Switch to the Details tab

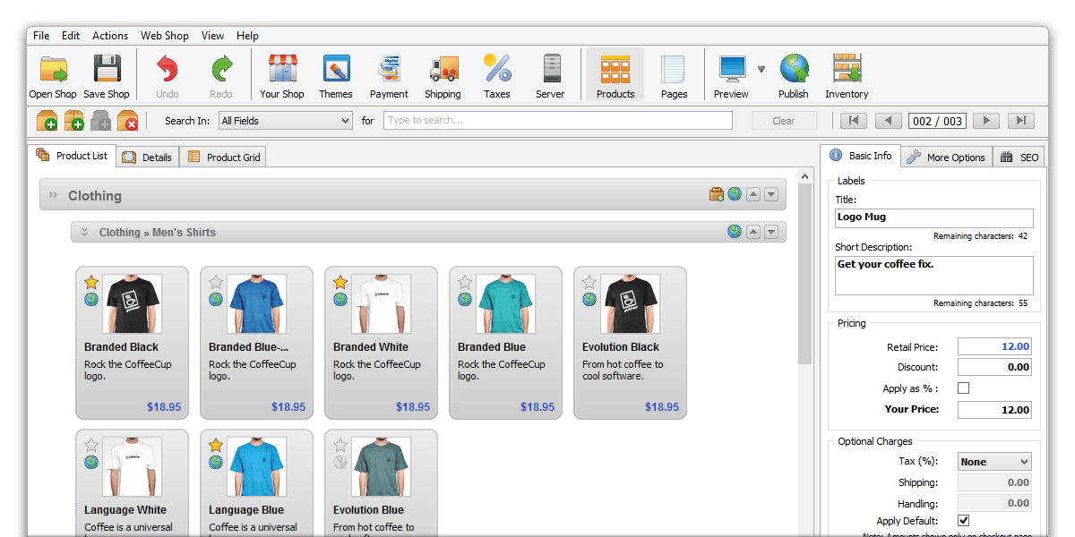(147, 158)
